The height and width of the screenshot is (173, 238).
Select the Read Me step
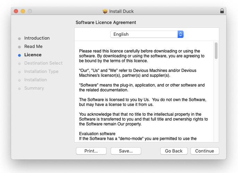[x=33, y=47]
